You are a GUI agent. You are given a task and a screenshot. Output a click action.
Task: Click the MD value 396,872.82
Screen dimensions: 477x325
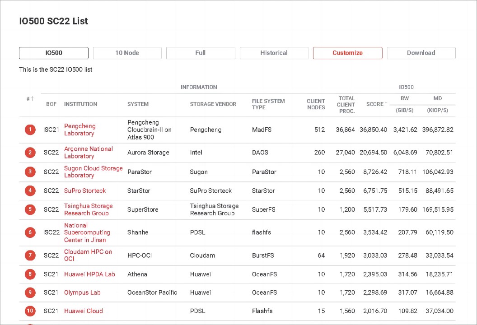[438, 130]
